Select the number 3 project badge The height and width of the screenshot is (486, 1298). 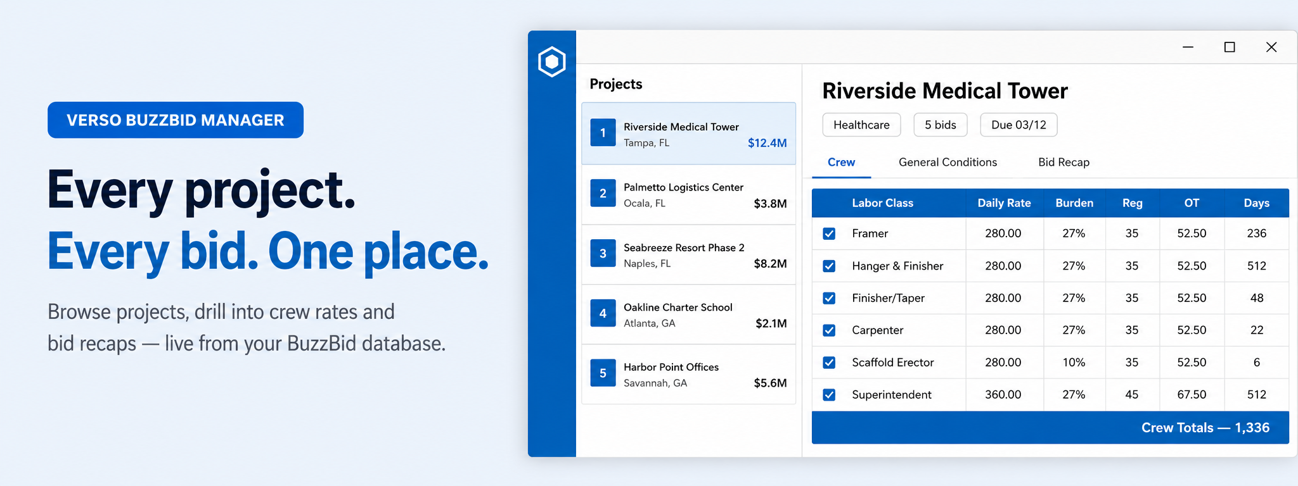[x=603, y=253]
